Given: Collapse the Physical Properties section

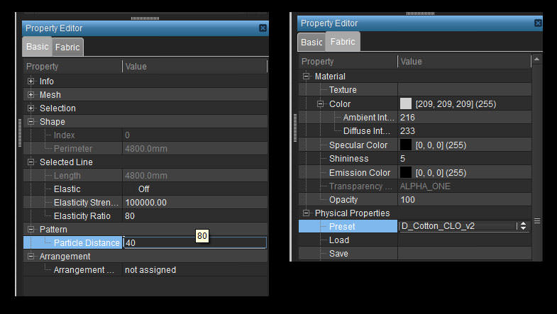Looking at the screenshot, I should coord(307,213).
